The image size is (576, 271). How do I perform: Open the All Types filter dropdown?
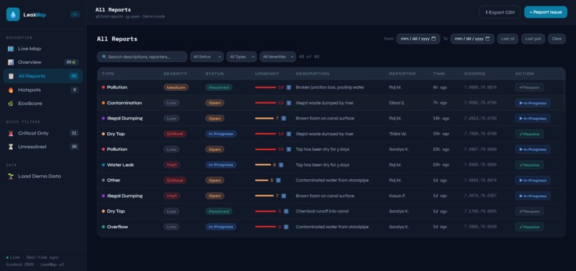[242, 57]
